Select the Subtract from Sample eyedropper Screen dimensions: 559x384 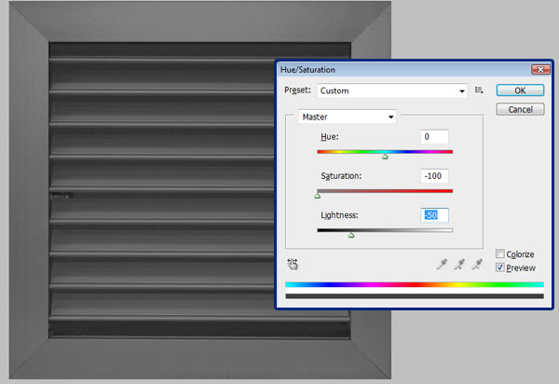click(477, 265)
